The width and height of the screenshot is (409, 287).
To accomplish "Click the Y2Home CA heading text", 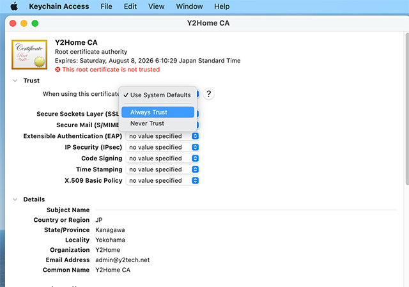I will (76, 43).
